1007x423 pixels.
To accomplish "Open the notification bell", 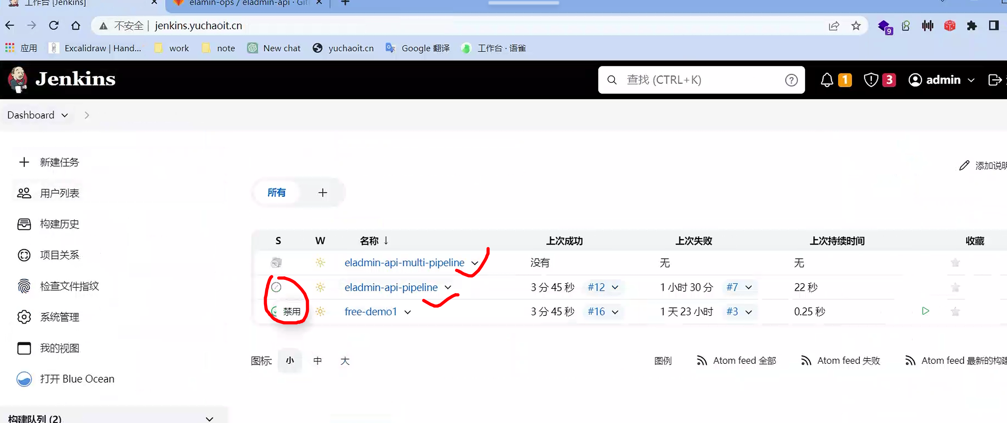I will coord(828,79).
